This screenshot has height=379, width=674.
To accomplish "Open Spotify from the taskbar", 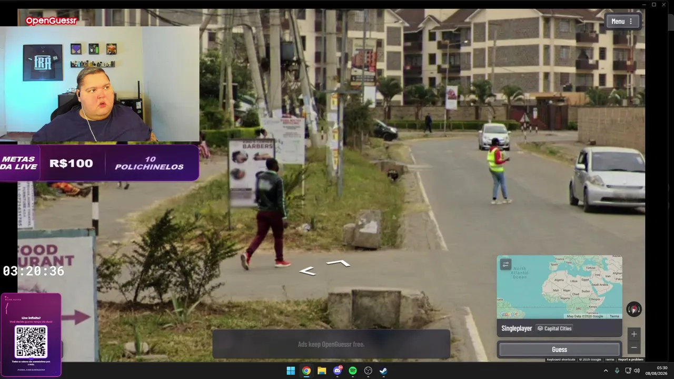I will (353, 371).
